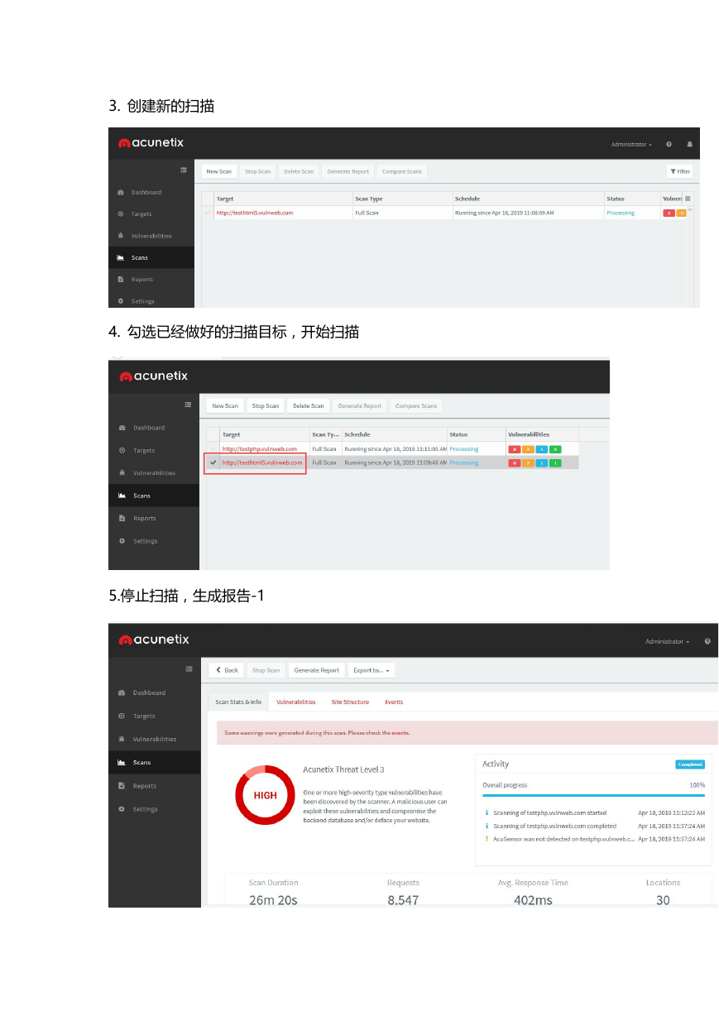Click Vulnerabilities bug icon in step 4 screenshot

point(122,473)
